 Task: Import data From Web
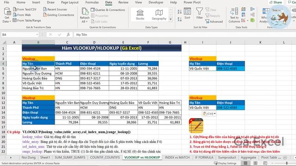[x=22, y=15]
